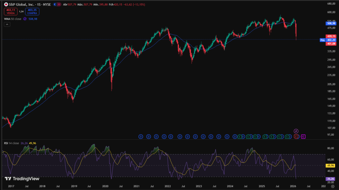Collapse the indicator legend with chevron button
Screen dimensions: 339x190
7,24
